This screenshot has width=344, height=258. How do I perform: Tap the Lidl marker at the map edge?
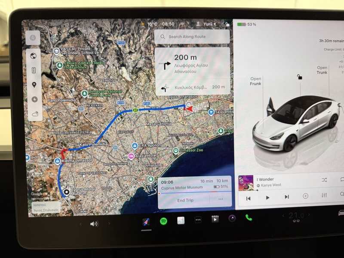pyautogui.click(x=28, y=157)
